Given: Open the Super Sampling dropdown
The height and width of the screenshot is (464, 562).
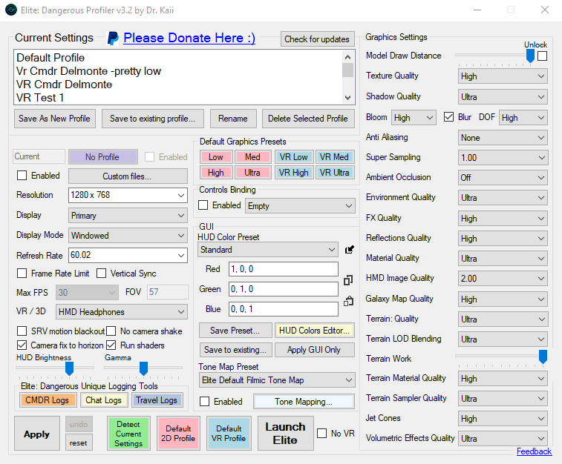Looking at the screenshot, I should point(503,158).
